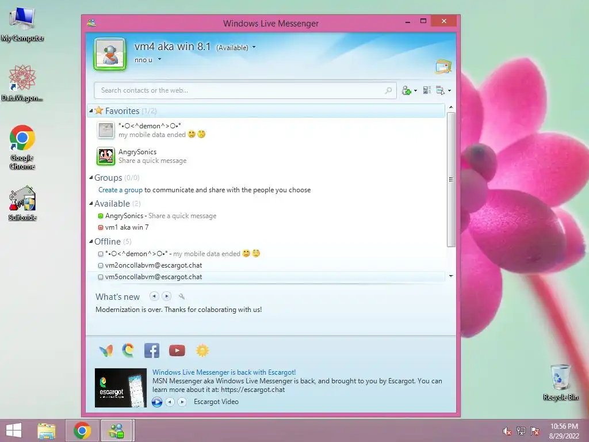Click the personal message nno u

[143, 60]
